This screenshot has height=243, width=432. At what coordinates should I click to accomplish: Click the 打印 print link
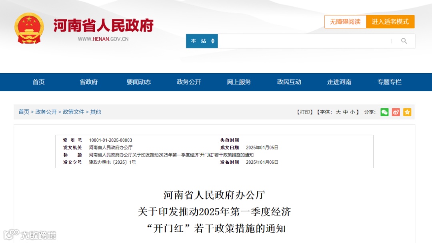click(305, 112)
